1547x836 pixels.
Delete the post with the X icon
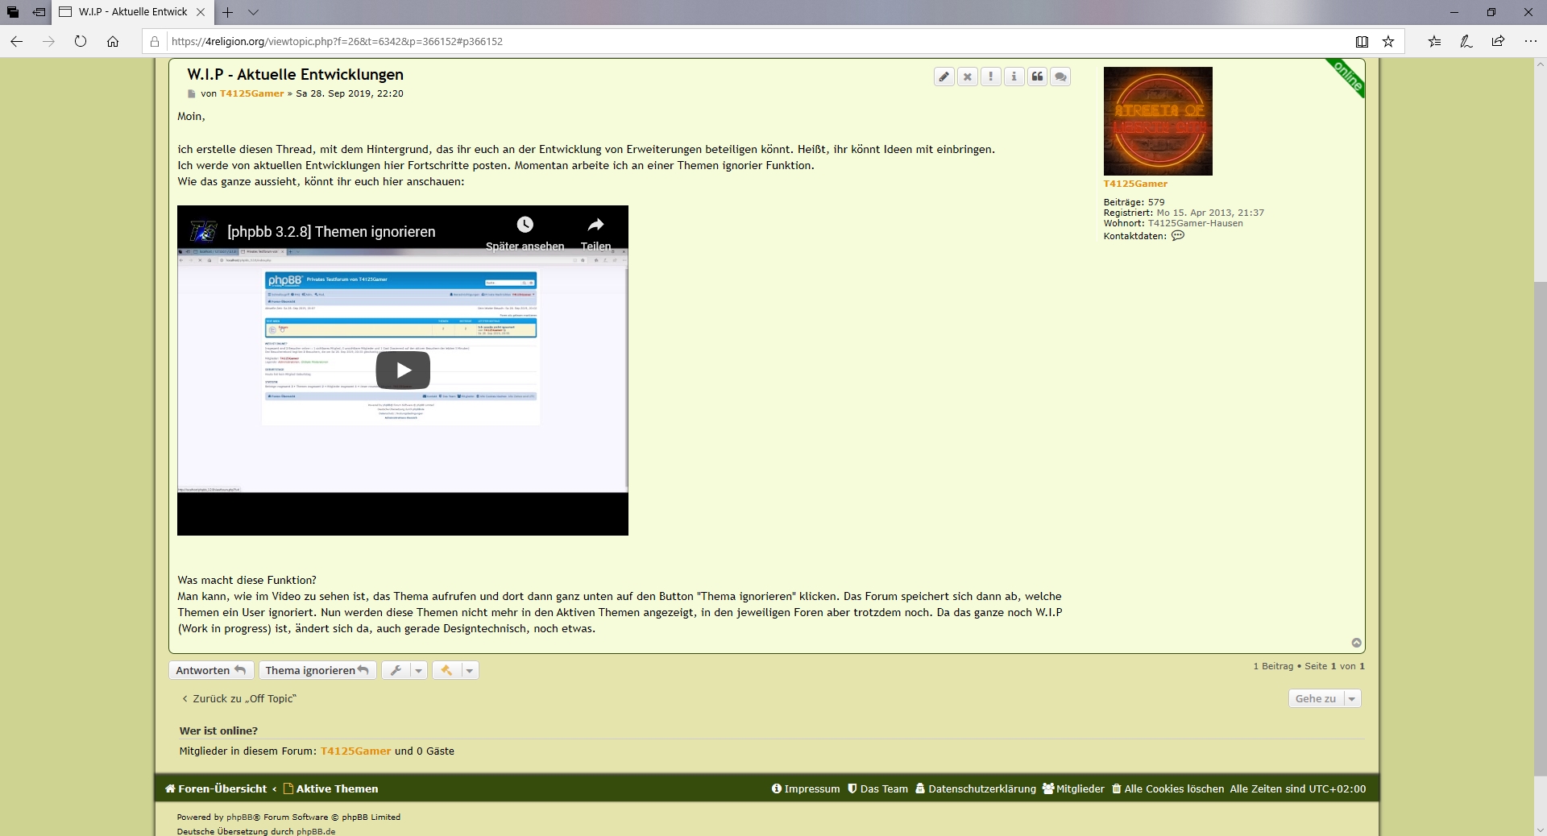(x=968, y=77)
